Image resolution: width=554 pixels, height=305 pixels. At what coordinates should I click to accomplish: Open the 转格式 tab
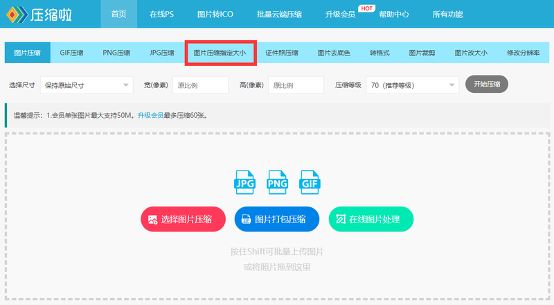(379, 53)
